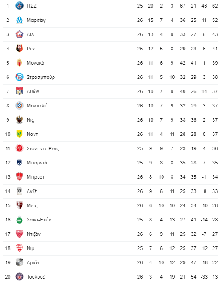Click ΠΣΖ's 62 points value
The width and height of the screenshot is (218, 283).
pyautogui.click(x=215, y=6)
